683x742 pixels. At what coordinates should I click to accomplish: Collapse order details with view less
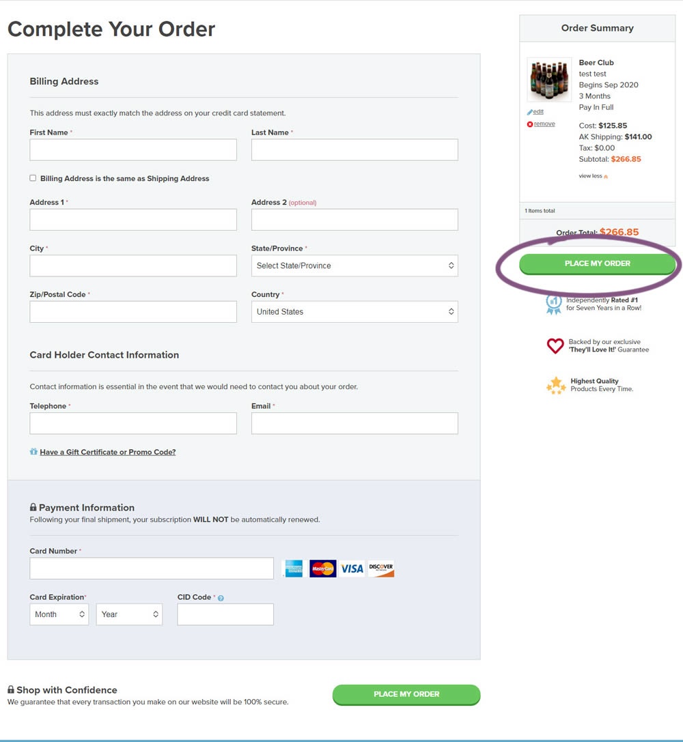pyautogui.click(x=593, y=176)
